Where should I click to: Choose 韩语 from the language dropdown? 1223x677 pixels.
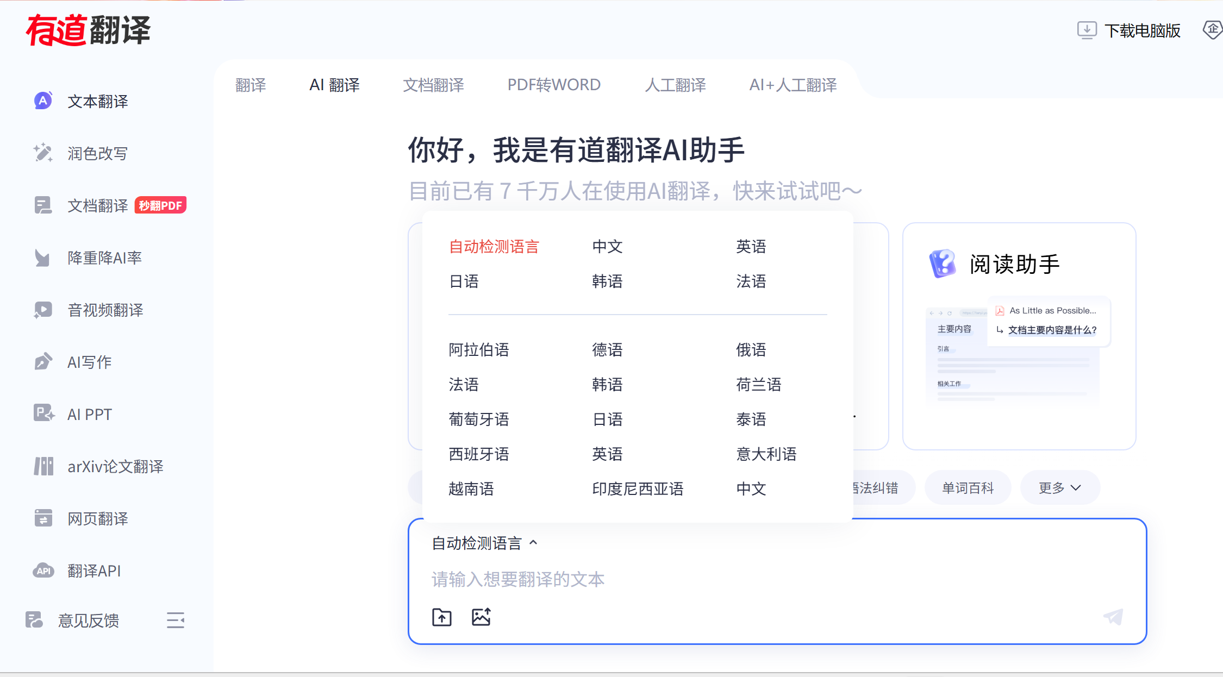pyautogui.click(x=607, y=281)
